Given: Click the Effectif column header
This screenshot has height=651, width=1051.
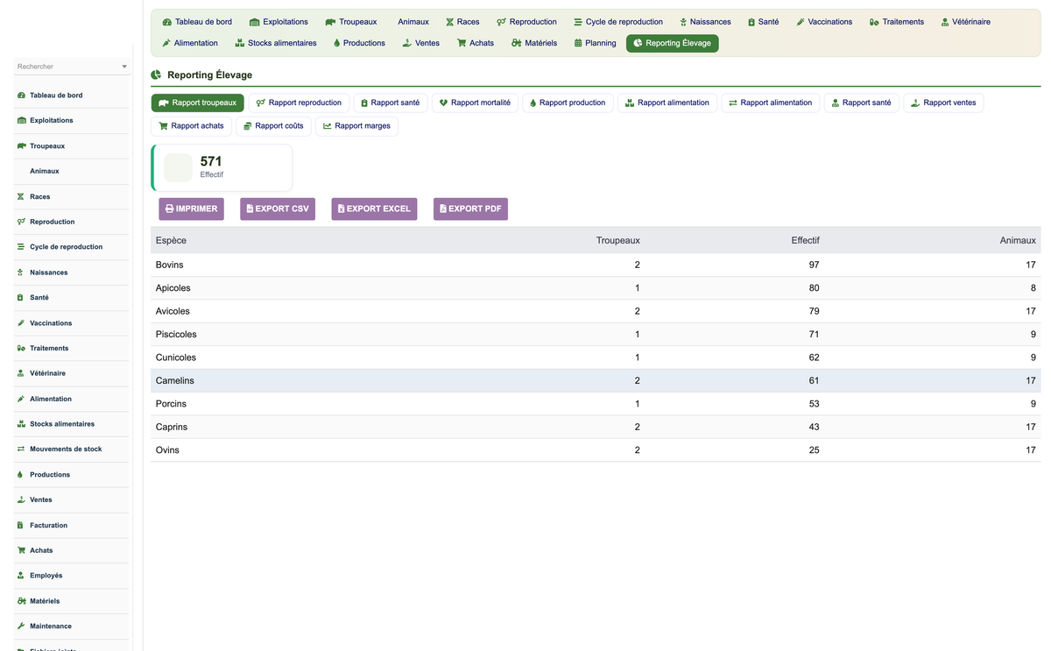Looking at the screenshot, I should point(805,240).
